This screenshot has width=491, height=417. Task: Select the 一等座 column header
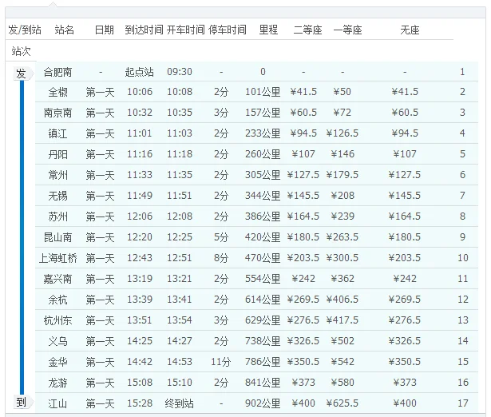pyautogui.click(x=347, y=30)
